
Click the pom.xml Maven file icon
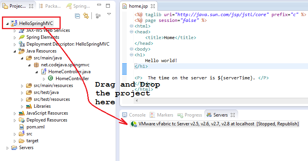(22, 127)
